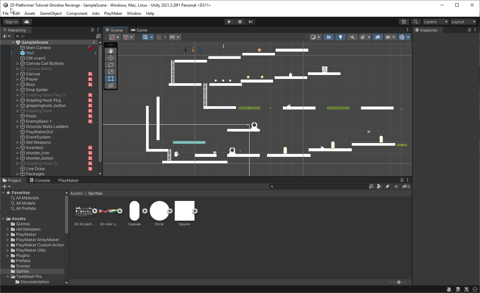Open cloud services via cloud icon
Viewport: 480px width, 293px height.
pos(27,22)
